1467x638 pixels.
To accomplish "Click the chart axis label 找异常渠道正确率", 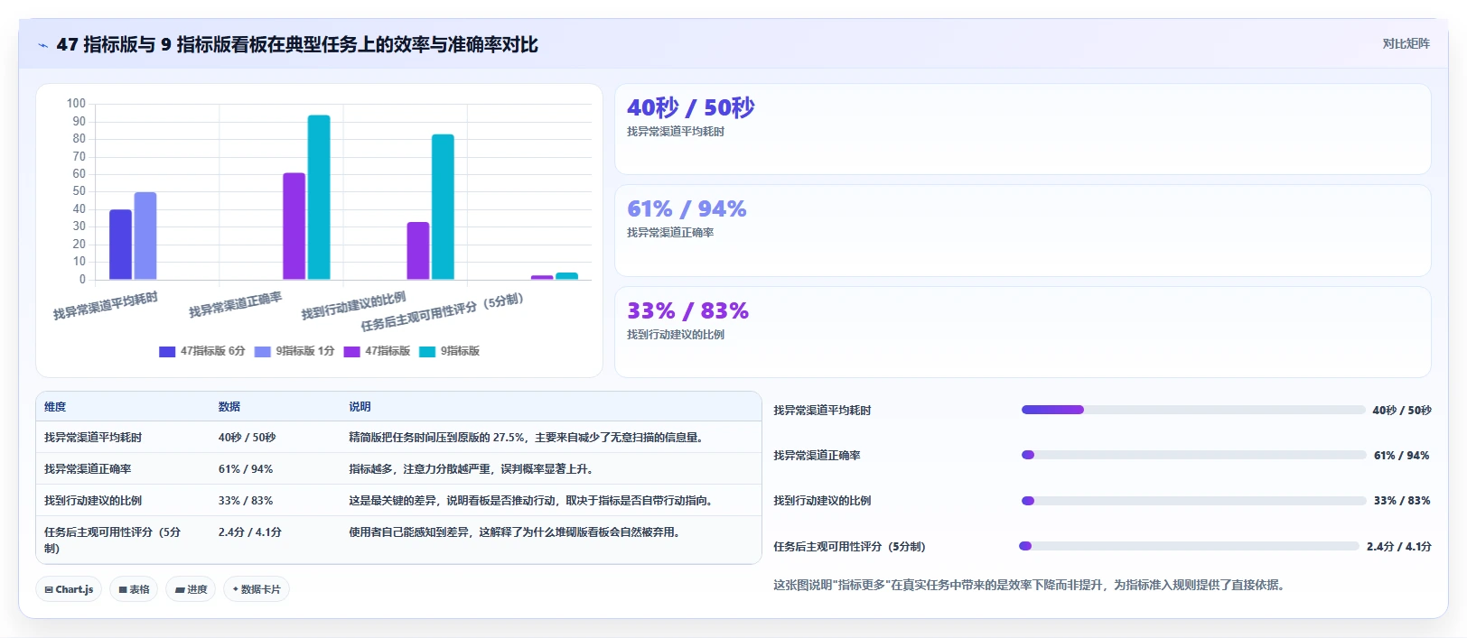I will (235, 304).
